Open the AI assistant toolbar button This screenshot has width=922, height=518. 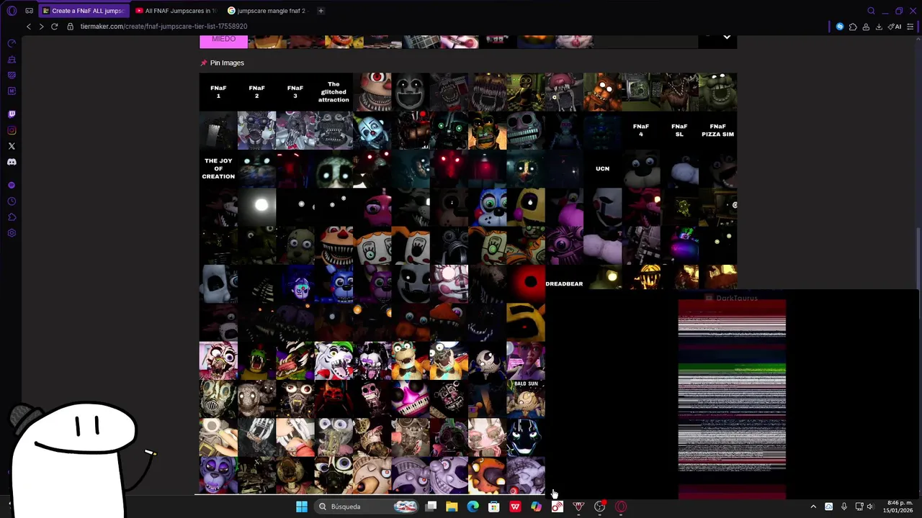895,27
